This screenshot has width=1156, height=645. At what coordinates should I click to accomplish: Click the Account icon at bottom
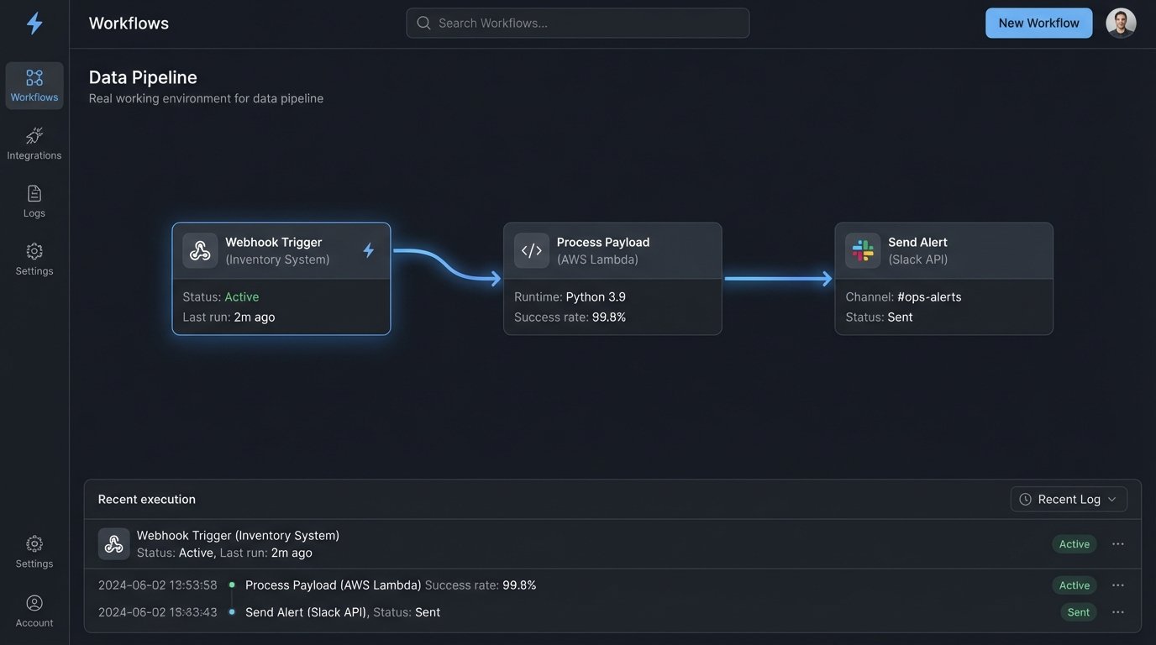34,602
